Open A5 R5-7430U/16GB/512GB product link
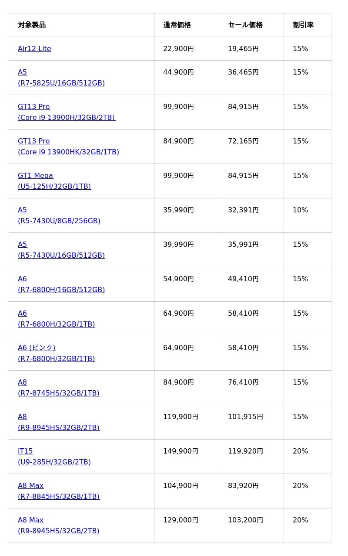The height and width of the screenshot is (556, 348). 61,255
